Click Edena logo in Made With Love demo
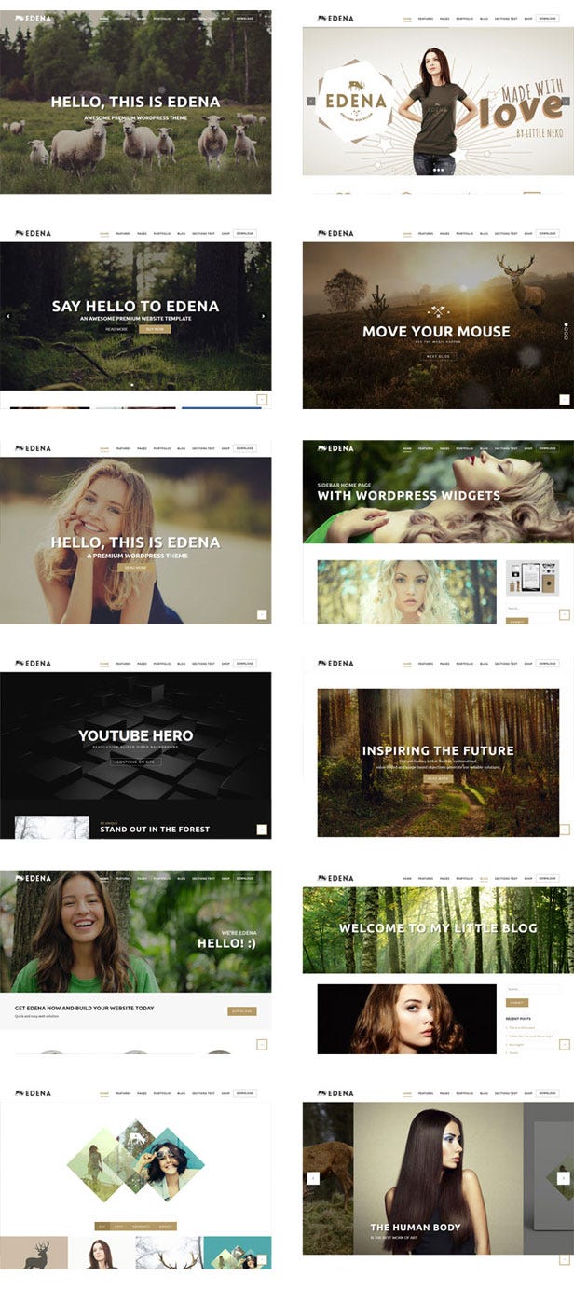The image size is (574, 1290). point(335,18)
